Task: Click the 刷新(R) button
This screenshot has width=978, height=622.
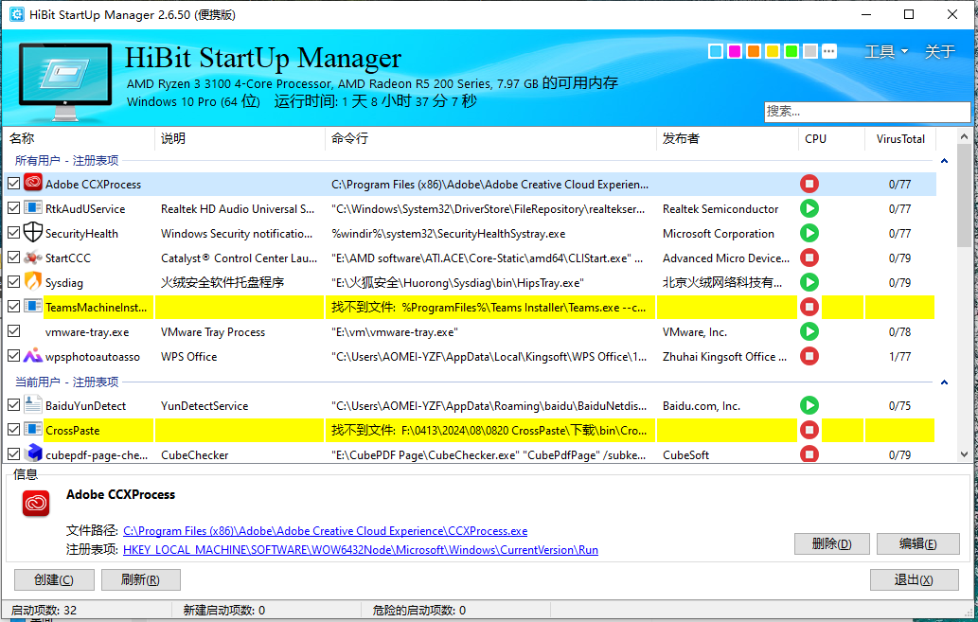Action: (x=140, y=579)
